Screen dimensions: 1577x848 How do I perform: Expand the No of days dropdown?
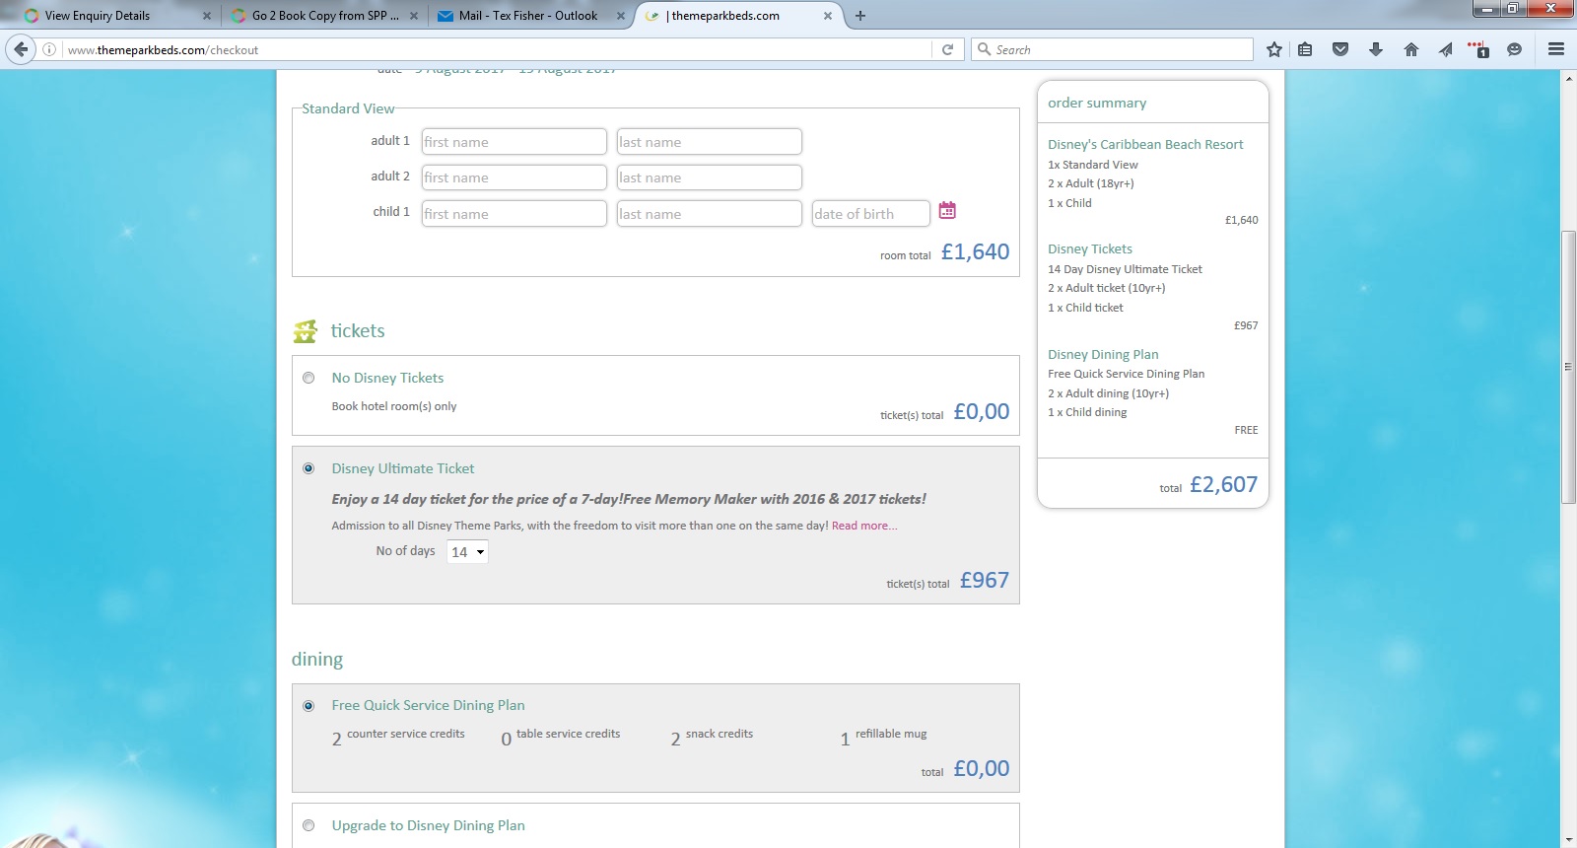coord(467,552)
